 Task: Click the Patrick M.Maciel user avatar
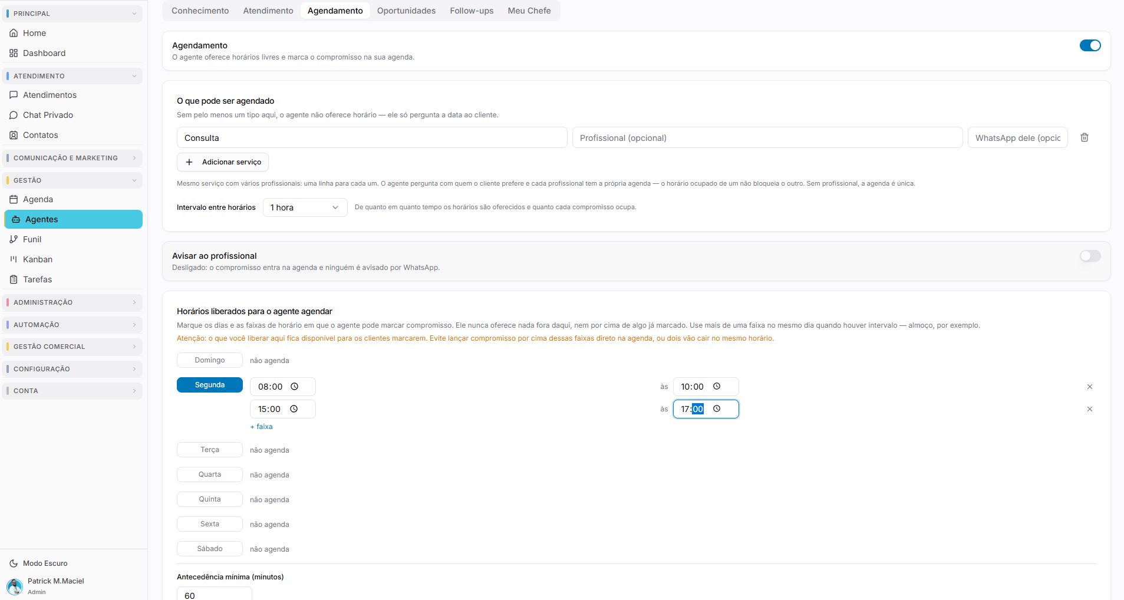pyautogui.click(x=15, y=586)
